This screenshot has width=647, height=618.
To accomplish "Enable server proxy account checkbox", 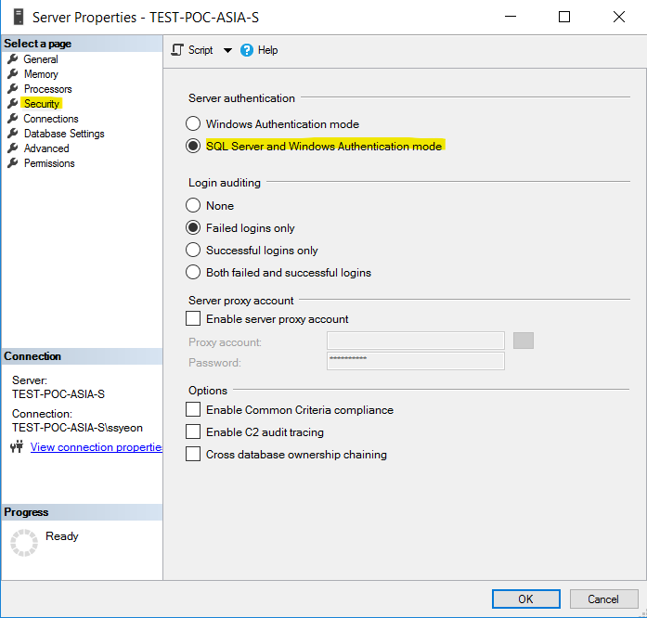I will coord(193,318).
